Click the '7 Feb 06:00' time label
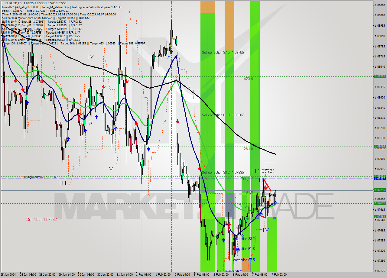Viewport: 387px width, 278px height. click(x=260, y=275)
